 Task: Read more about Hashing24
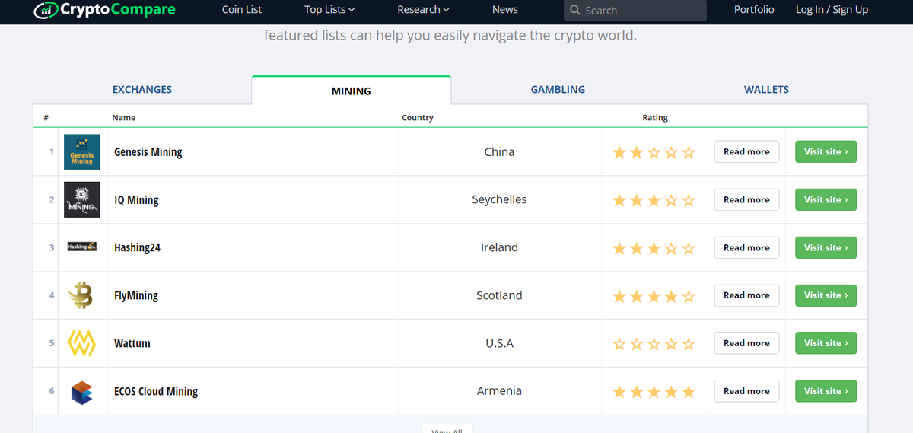click(x=746, y=247)
